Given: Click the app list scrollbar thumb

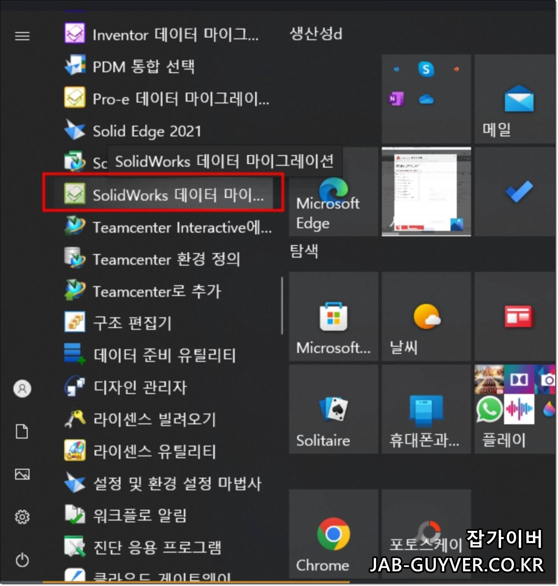Looking at the screenshot, I should click(282, 306).
